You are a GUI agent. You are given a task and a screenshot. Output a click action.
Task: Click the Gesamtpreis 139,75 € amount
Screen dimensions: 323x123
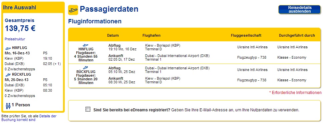20,28
